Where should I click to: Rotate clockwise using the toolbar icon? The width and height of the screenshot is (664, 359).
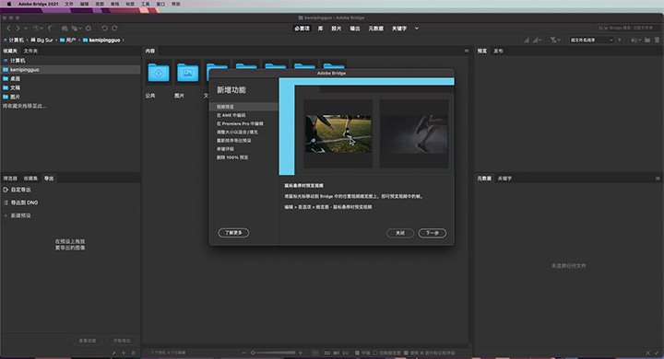(114, 29)
